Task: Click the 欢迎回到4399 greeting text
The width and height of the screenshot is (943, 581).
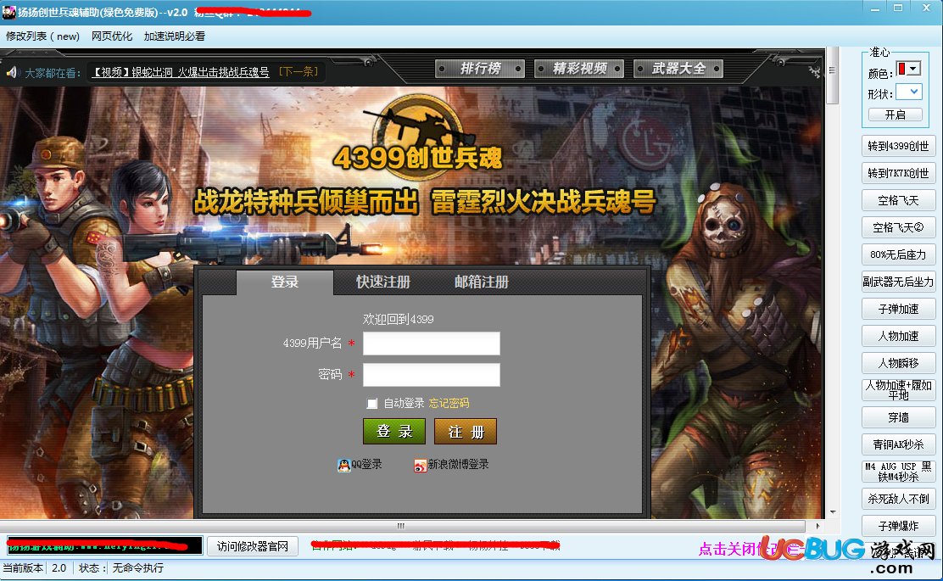Action: [398, 320]
